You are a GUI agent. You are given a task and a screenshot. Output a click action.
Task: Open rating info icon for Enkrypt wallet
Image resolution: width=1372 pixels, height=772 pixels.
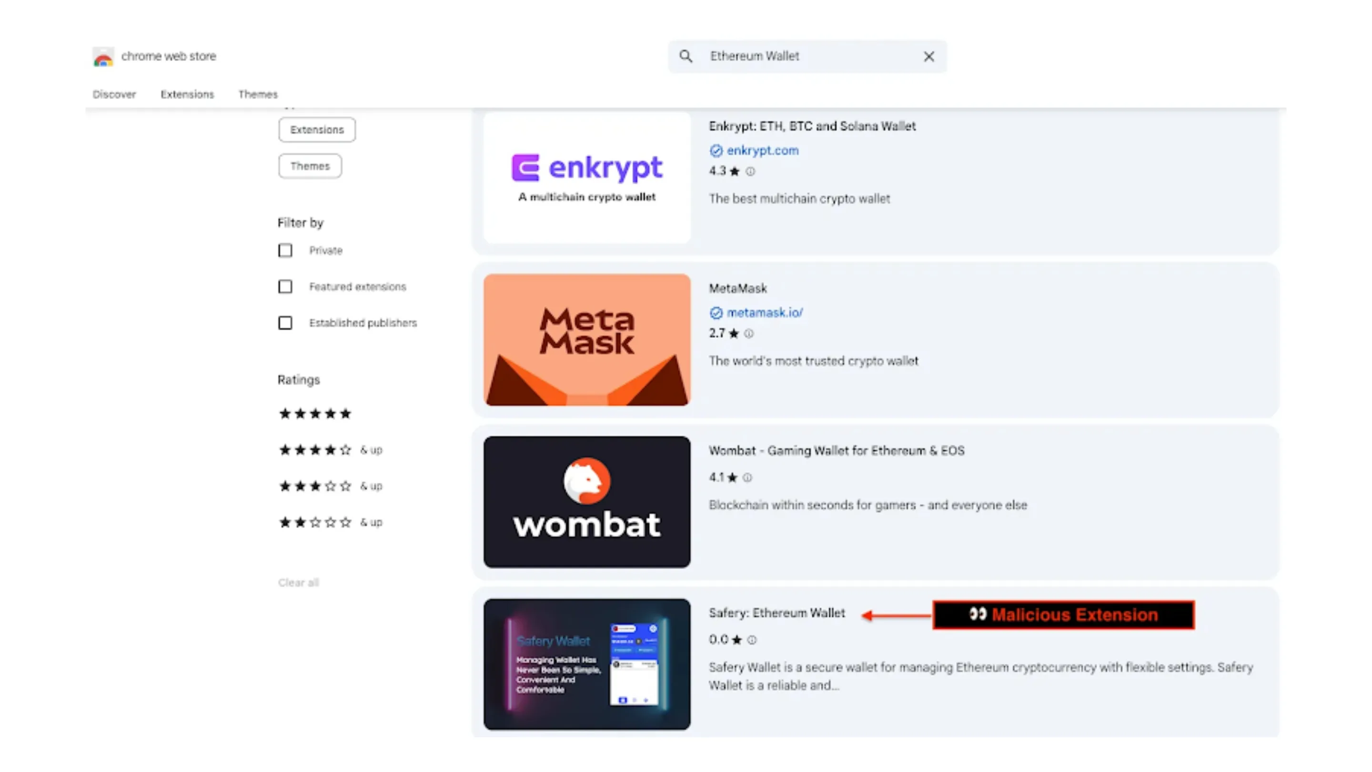[x=750, y=171]
